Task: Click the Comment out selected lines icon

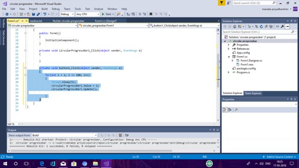Action: click(140, 14)
